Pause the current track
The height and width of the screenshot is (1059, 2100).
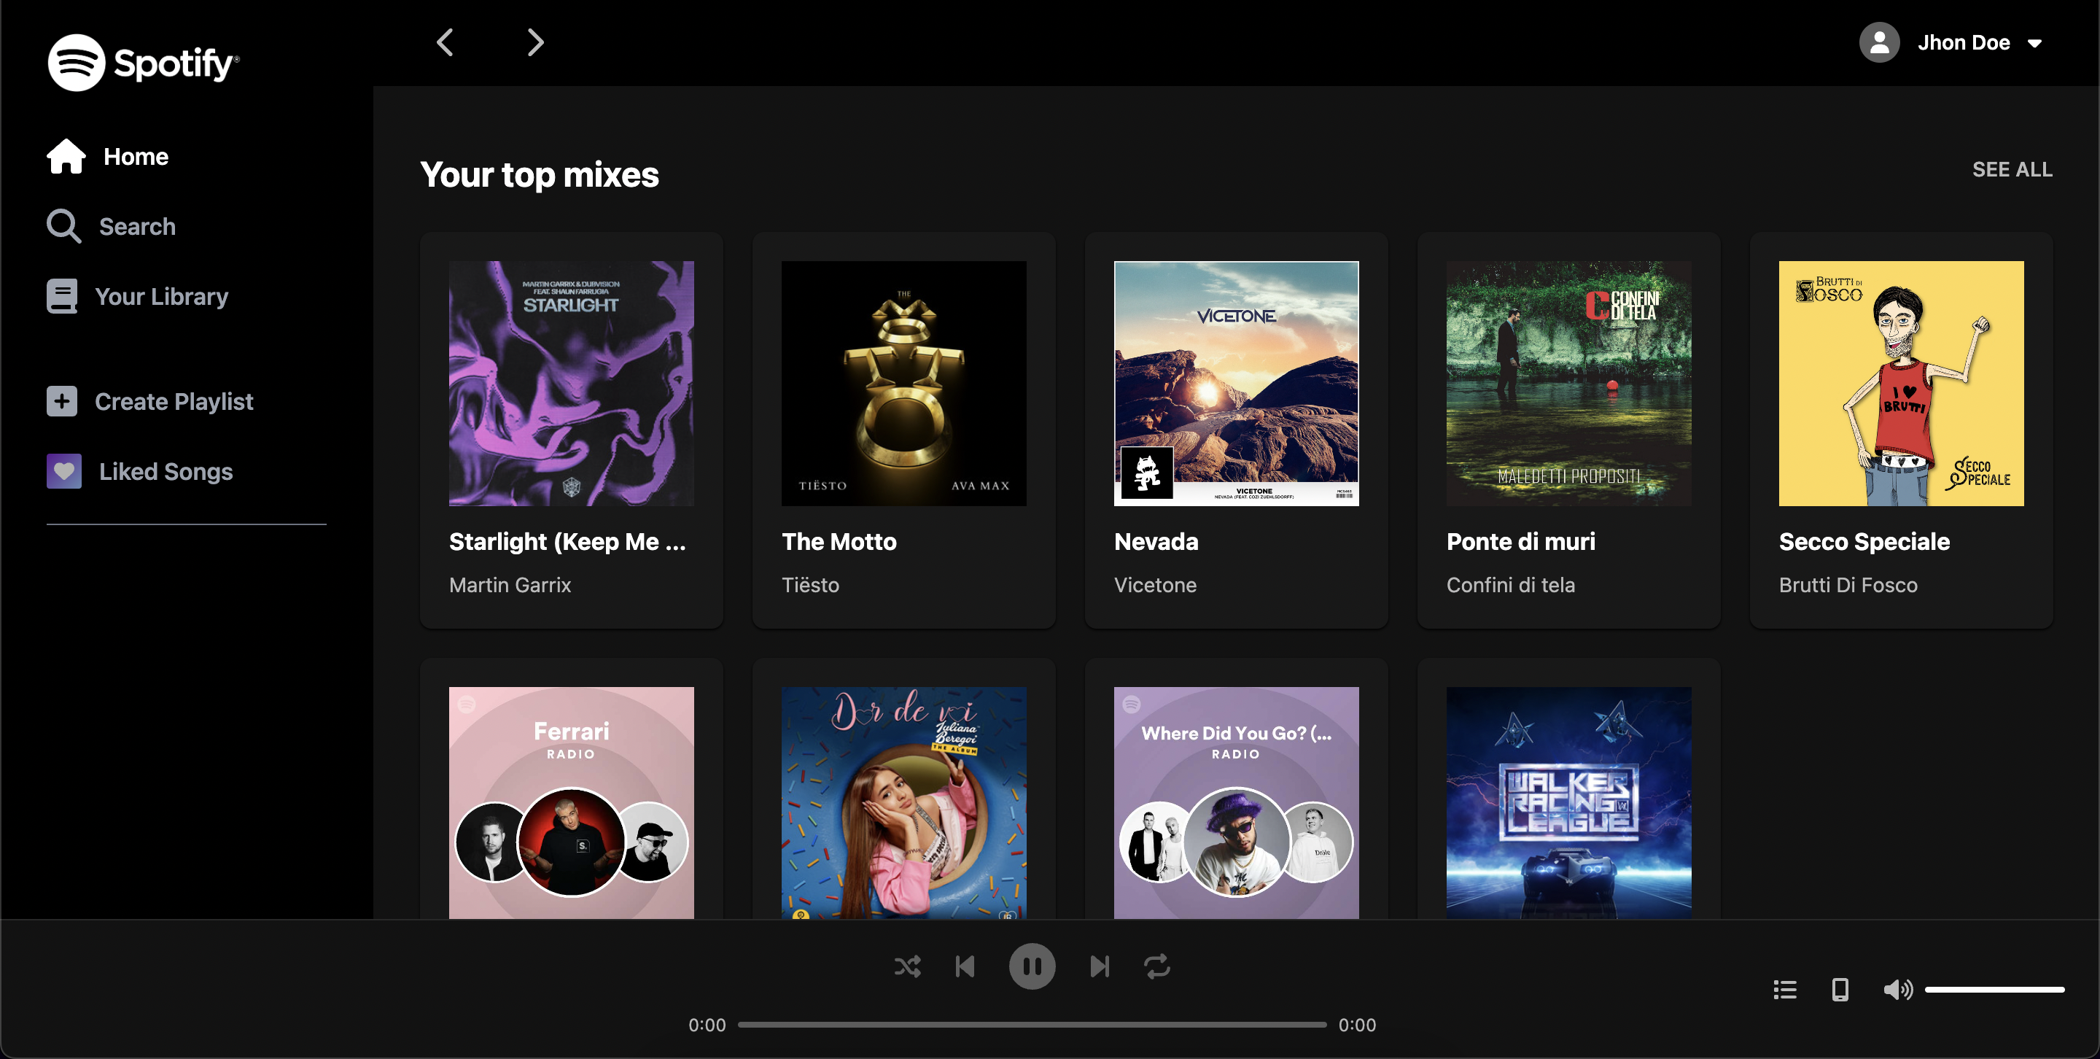coord(1031,967)
